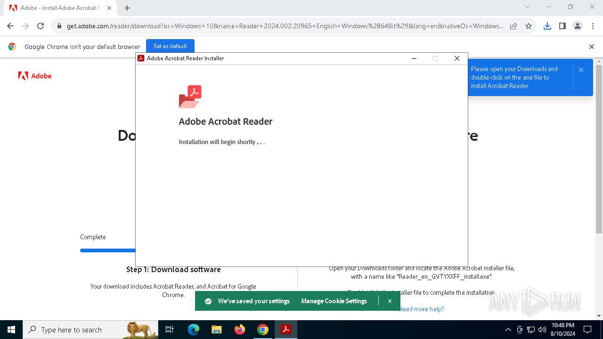Expand the tab search chevron
The height and width of the screenshot is (339, 603).
pos(527,7)
